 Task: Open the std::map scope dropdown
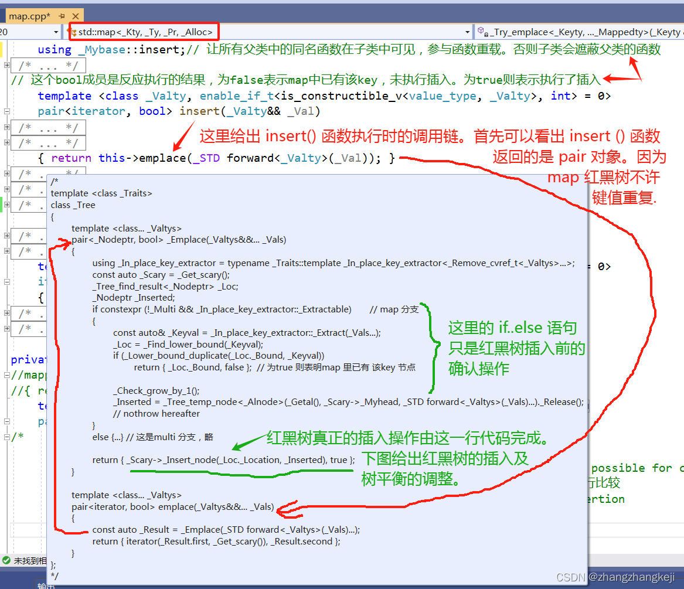(x=466, y=31)
